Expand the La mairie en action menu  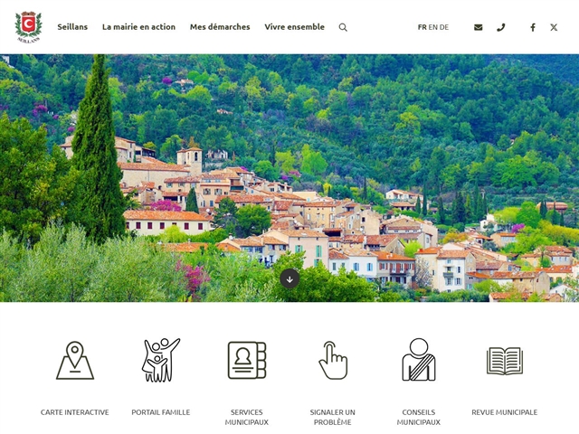(138, 27)
